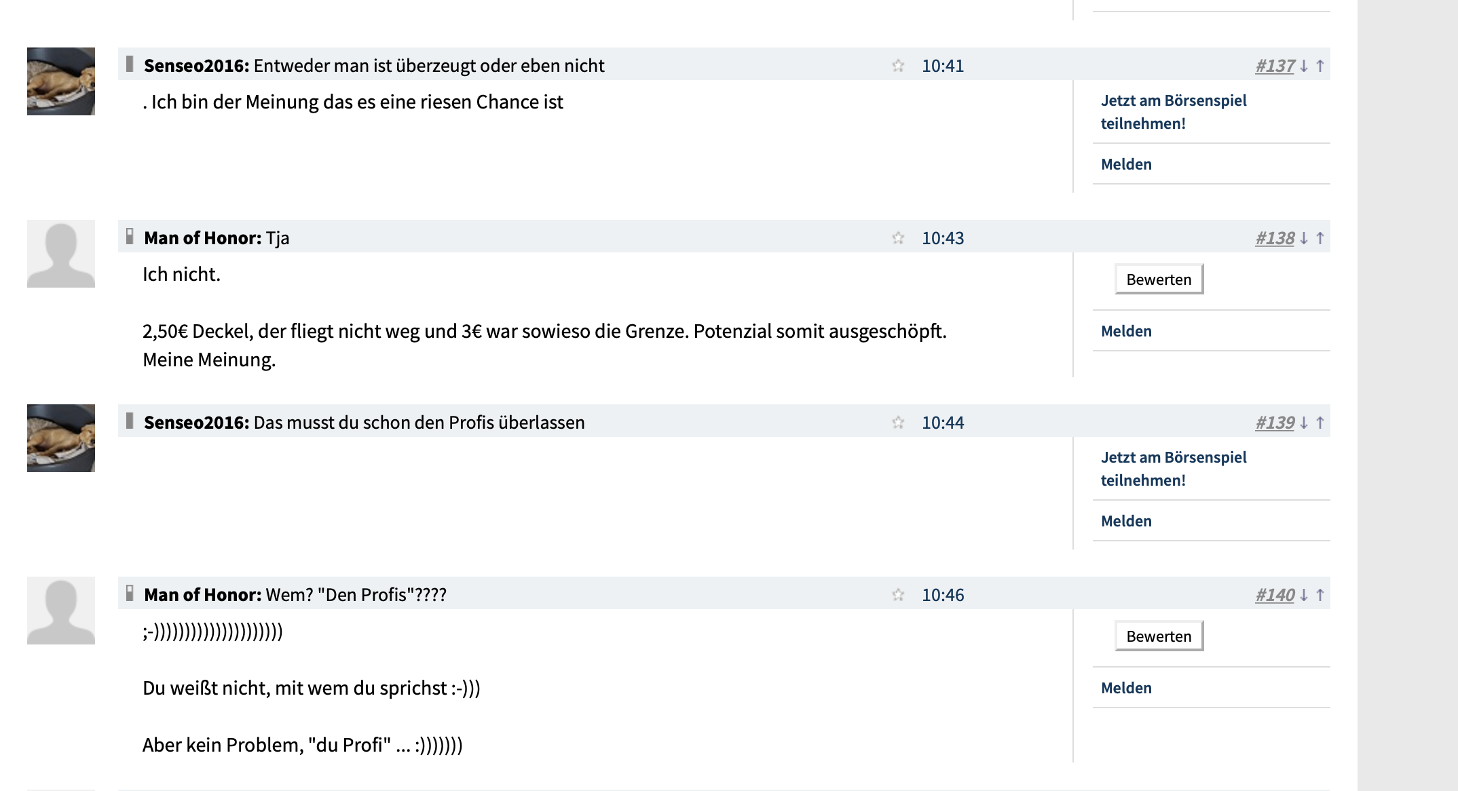
Task: Star the 10:41 post by Senseo2016
Action: 898,66
